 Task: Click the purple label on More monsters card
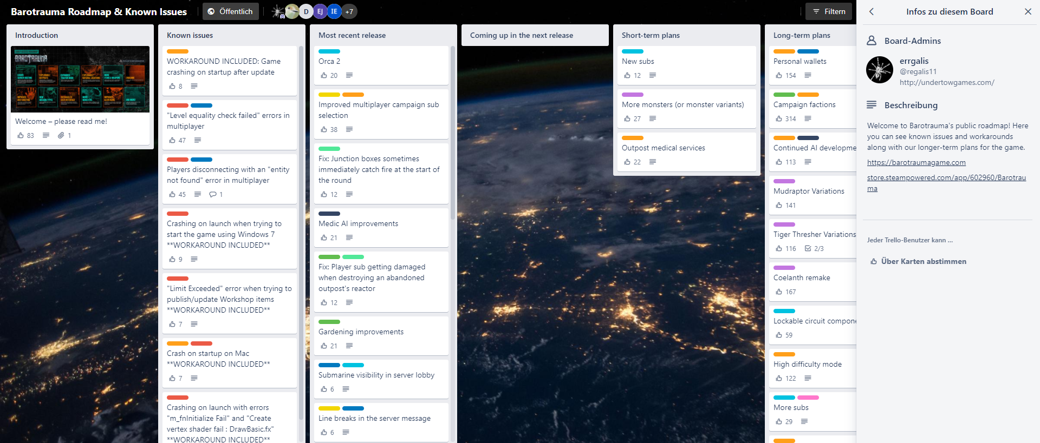coord(633,95)
